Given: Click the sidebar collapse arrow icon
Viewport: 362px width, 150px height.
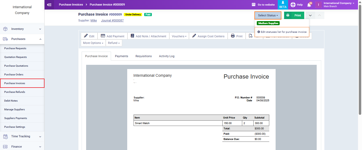Looking at the screenshot, I should pyautogui.click(x=49, y=4).
